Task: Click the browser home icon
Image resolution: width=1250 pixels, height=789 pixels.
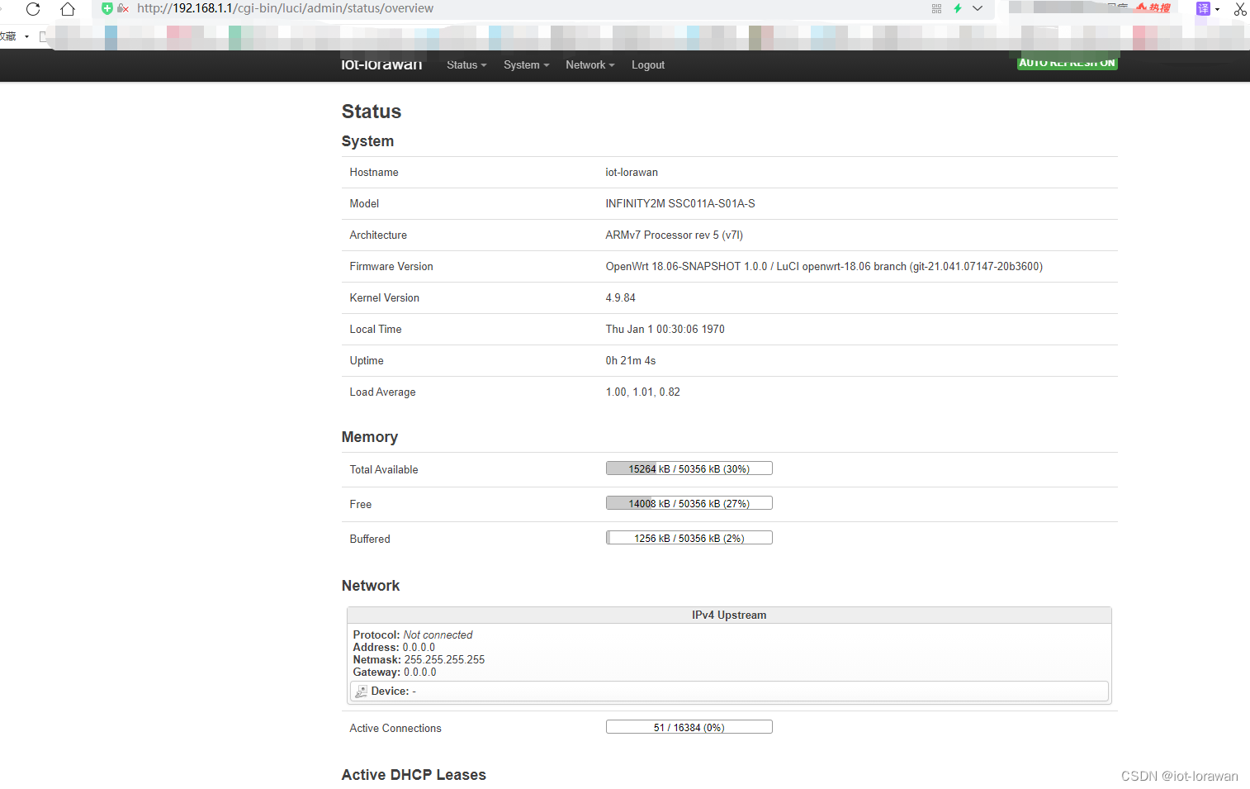Action: (67, 9)
